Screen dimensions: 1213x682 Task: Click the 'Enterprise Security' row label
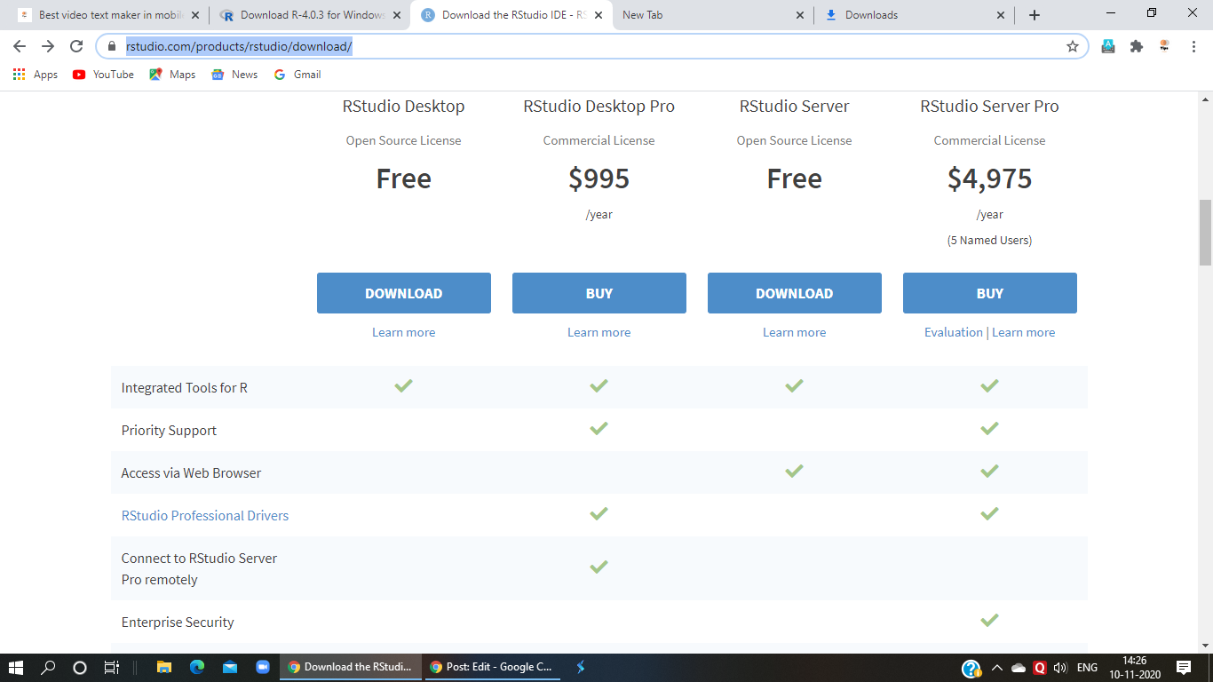[178, 622]
